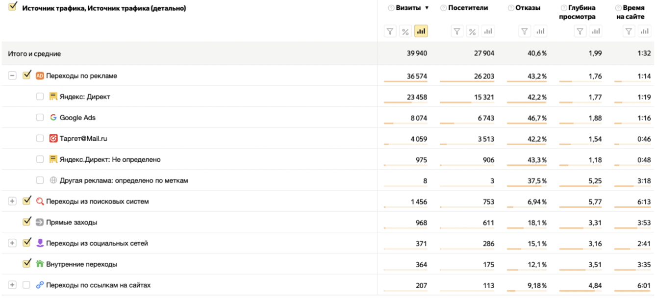Click the filter icon under Визиты column
The width and height of the screenshot is (657, 301).
tap(390, 31)
